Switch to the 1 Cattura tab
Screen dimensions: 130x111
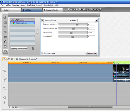tap(11, 10)
